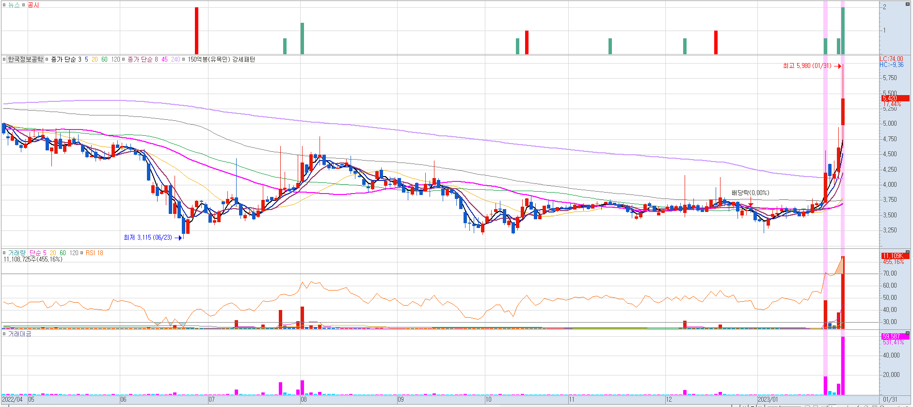Click the HC:-9.36 readout
Screen dimensions: 913x407
point(892,65)
